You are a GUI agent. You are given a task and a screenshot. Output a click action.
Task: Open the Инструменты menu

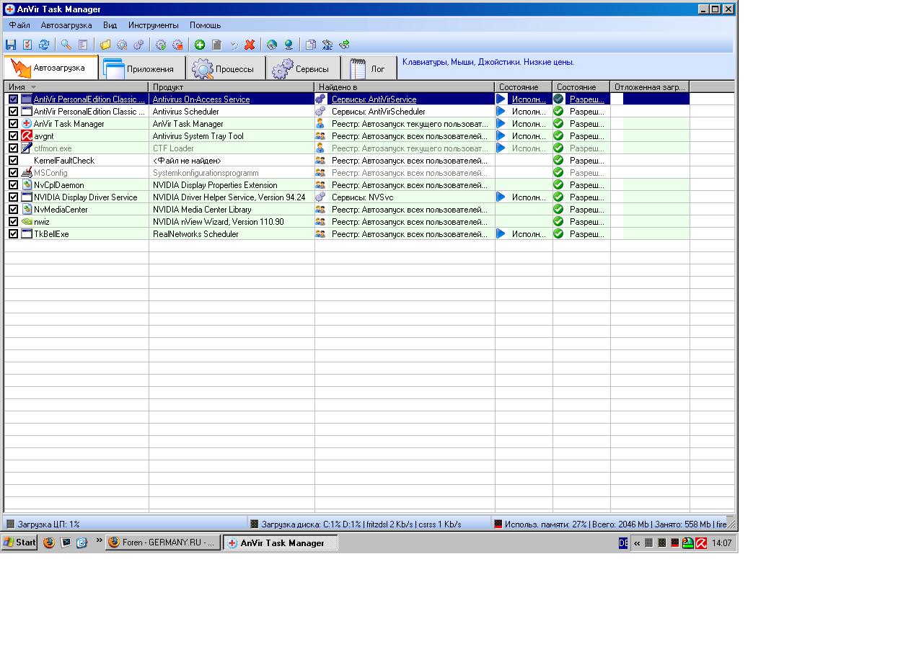154,25
